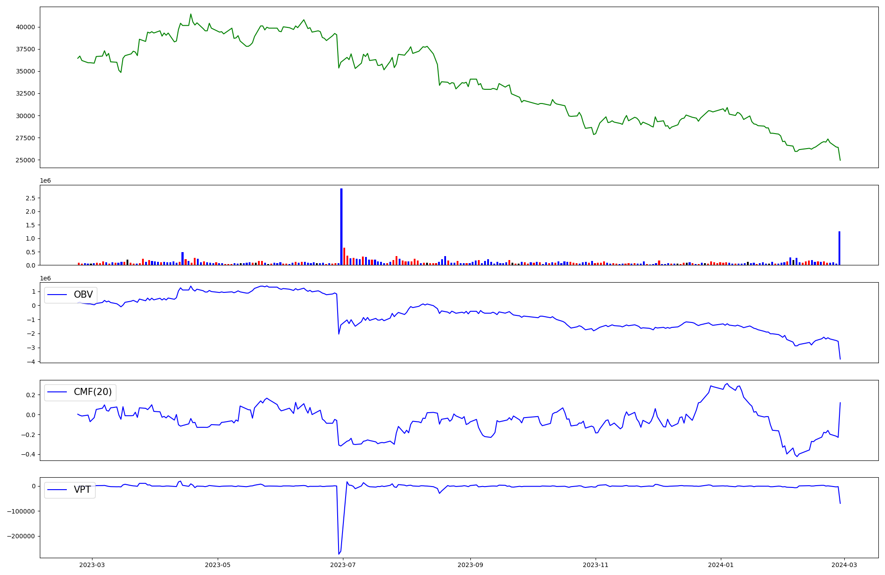Screen dimensions: 885x575
Task: Click the 2.5 volume axis tick label
Action: click(x=30, y=198)
